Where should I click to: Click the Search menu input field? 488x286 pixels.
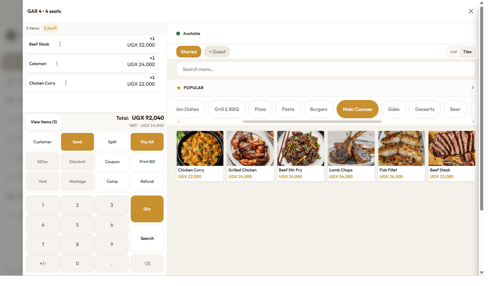[326, 69]
